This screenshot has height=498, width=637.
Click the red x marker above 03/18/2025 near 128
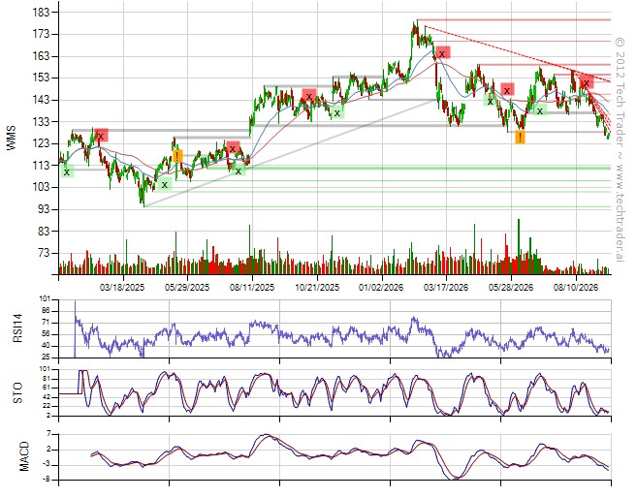(101, 135)
